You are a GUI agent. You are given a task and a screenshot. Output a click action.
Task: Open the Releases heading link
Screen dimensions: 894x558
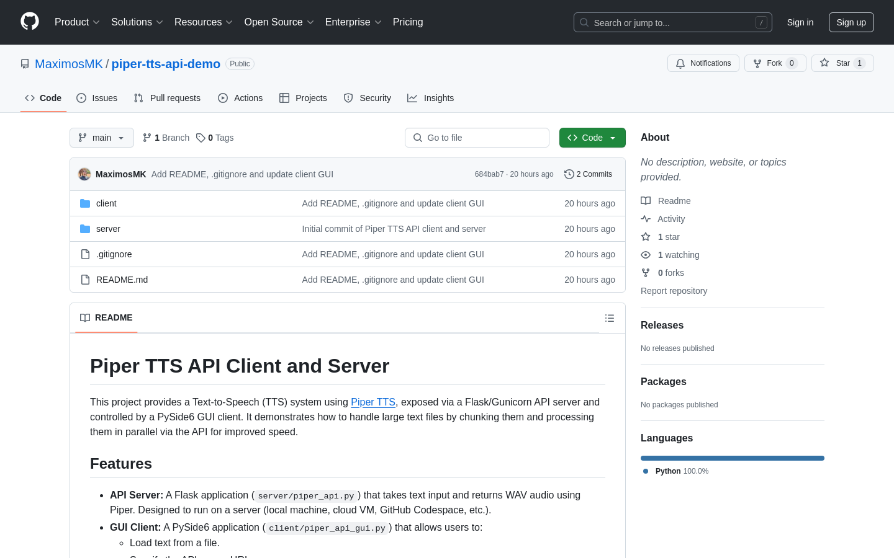(x=662, y=325)
